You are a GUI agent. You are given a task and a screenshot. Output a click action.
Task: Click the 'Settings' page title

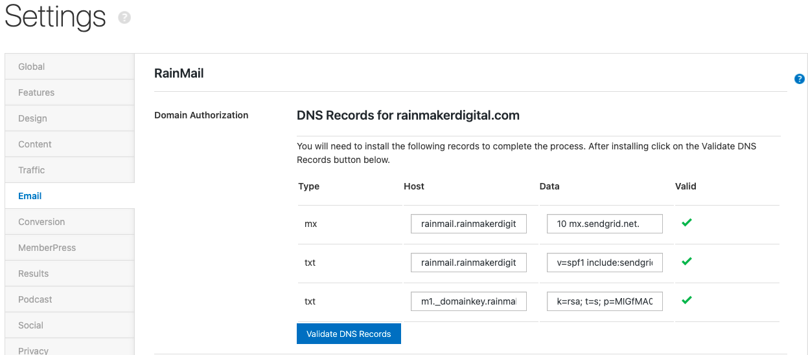55,16
